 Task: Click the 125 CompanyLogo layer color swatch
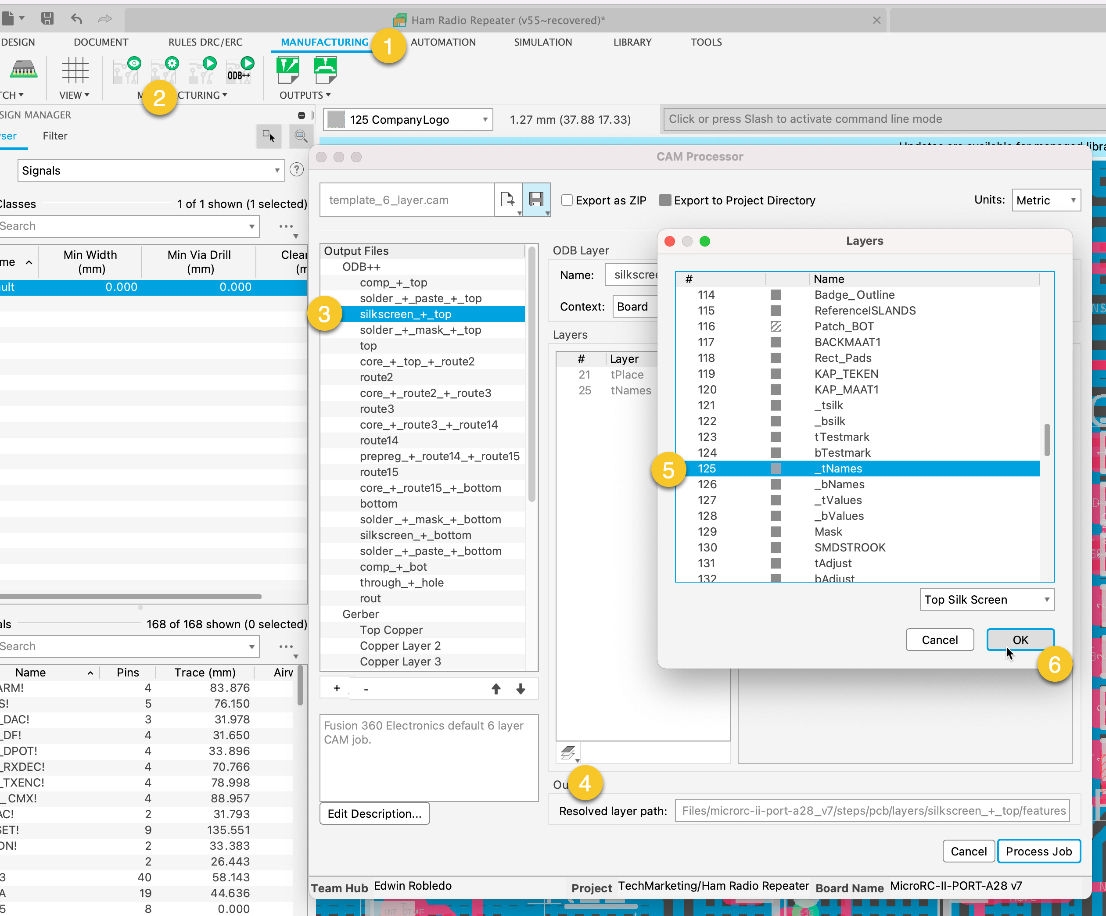tap(336, 119)
